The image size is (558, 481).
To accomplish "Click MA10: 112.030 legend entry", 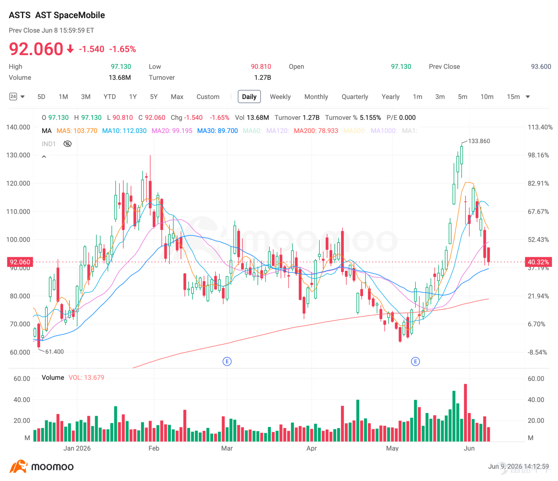I will pyautogui.click(x=124, y=131).
